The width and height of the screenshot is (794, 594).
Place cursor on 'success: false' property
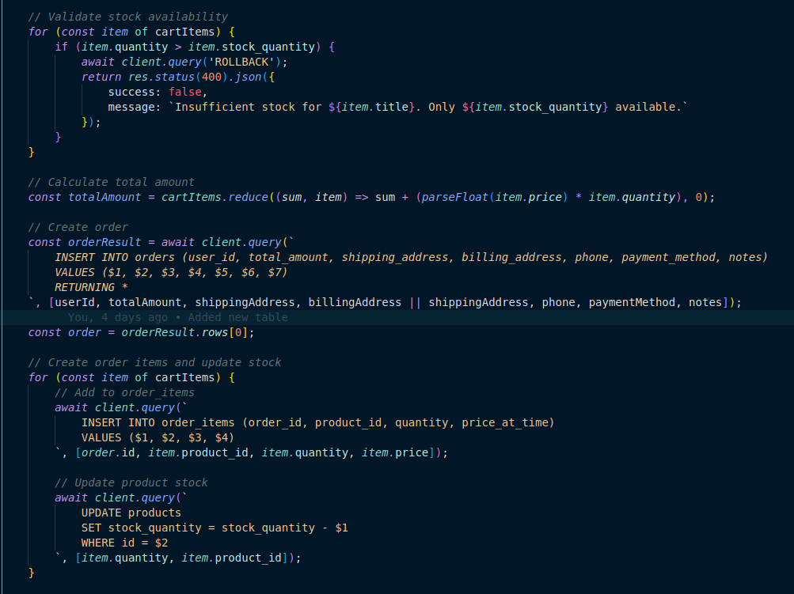click(157, 92)
